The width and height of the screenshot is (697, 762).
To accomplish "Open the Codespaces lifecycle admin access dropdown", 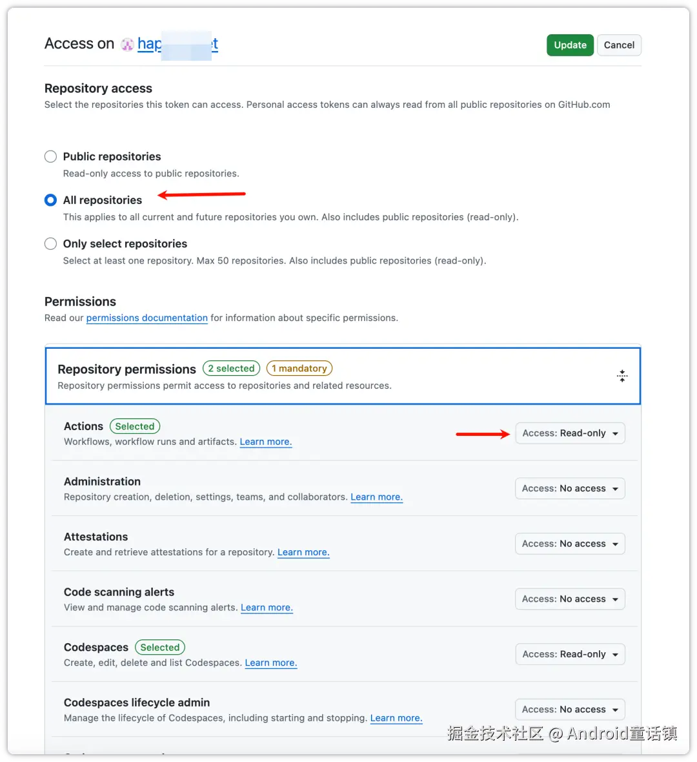I will (569, 709).
